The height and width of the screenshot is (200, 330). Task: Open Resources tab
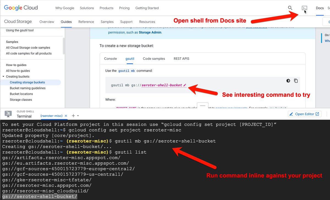pyautogui.click(x=147, y=22)
